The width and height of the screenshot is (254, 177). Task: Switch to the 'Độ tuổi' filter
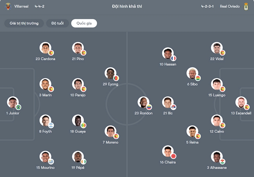(x=57, y=24)
